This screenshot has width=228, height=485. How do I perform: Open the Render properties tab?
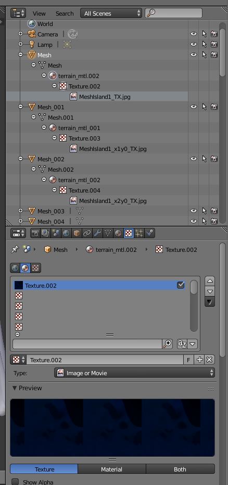click(x=35, y=233)
